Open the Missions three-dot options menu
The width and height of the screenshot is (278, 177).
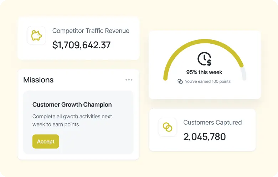129,80
